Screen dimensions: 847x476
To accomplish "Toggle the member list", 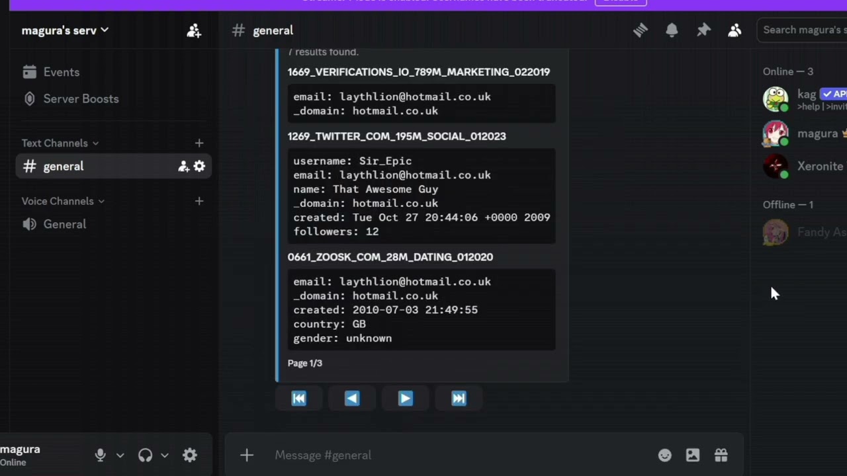I will click(735, 30).
